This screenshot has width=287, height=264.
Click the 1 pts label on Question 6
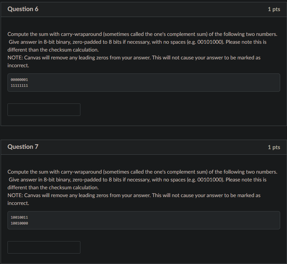click(x=274, y=9)
